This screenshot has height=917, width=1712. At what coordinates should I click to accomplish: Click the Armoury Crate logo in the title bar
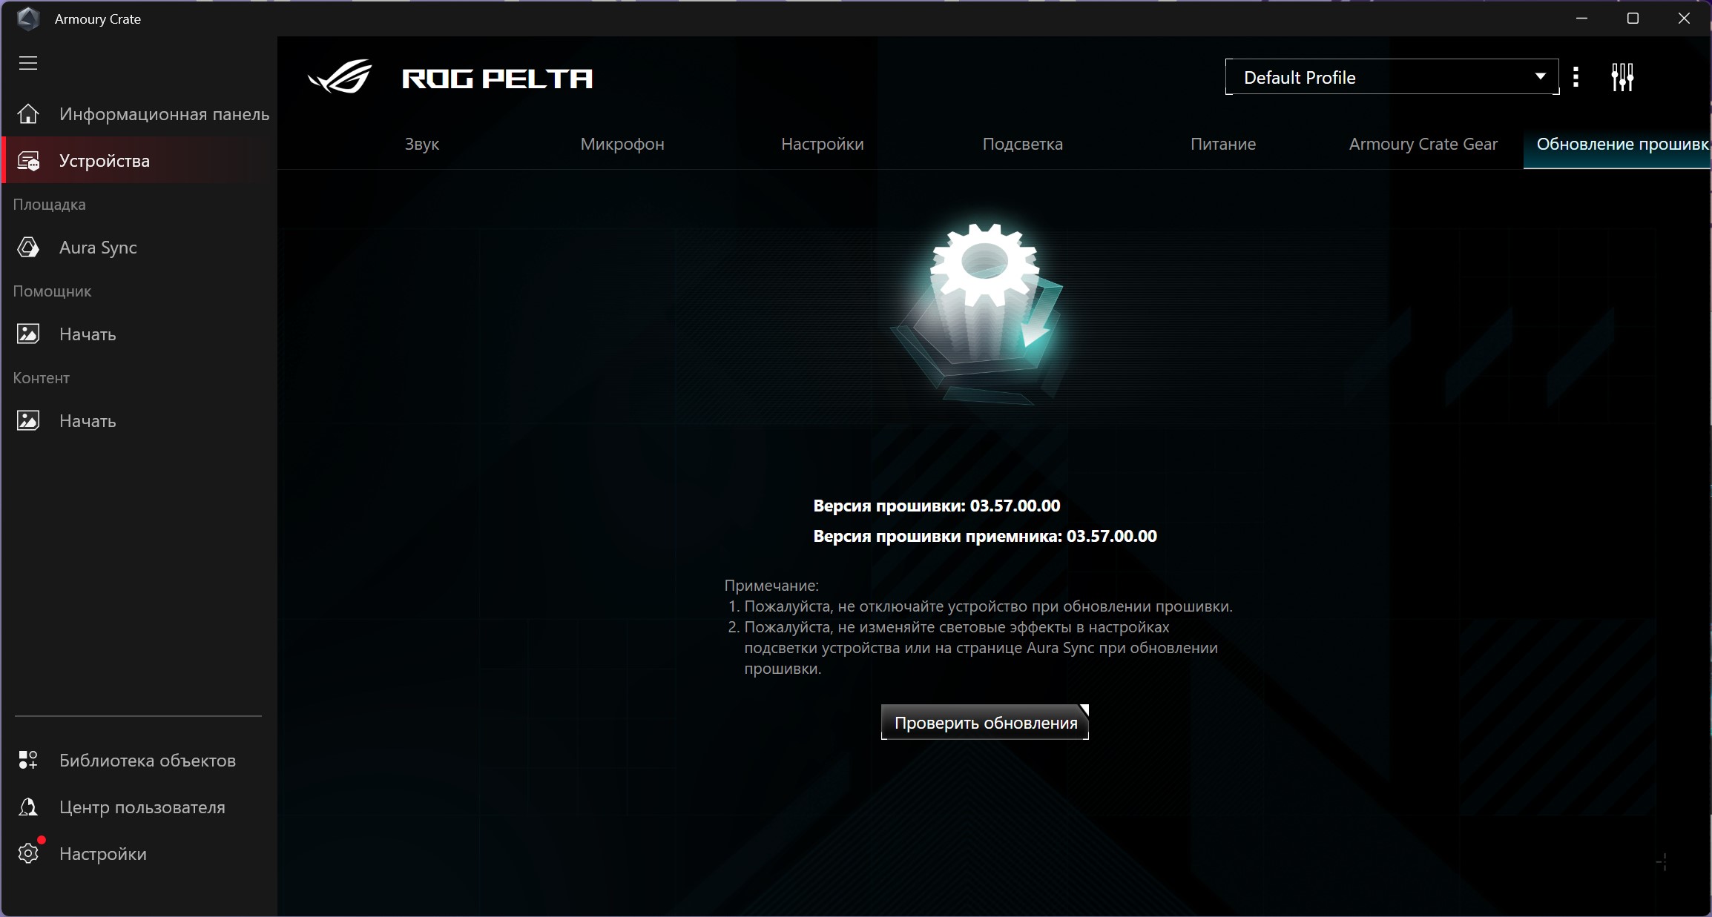pos(28,19)
